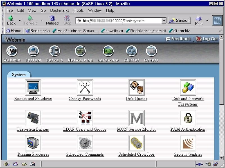Expand the bookmarks overflow chevron

[220, 31]
